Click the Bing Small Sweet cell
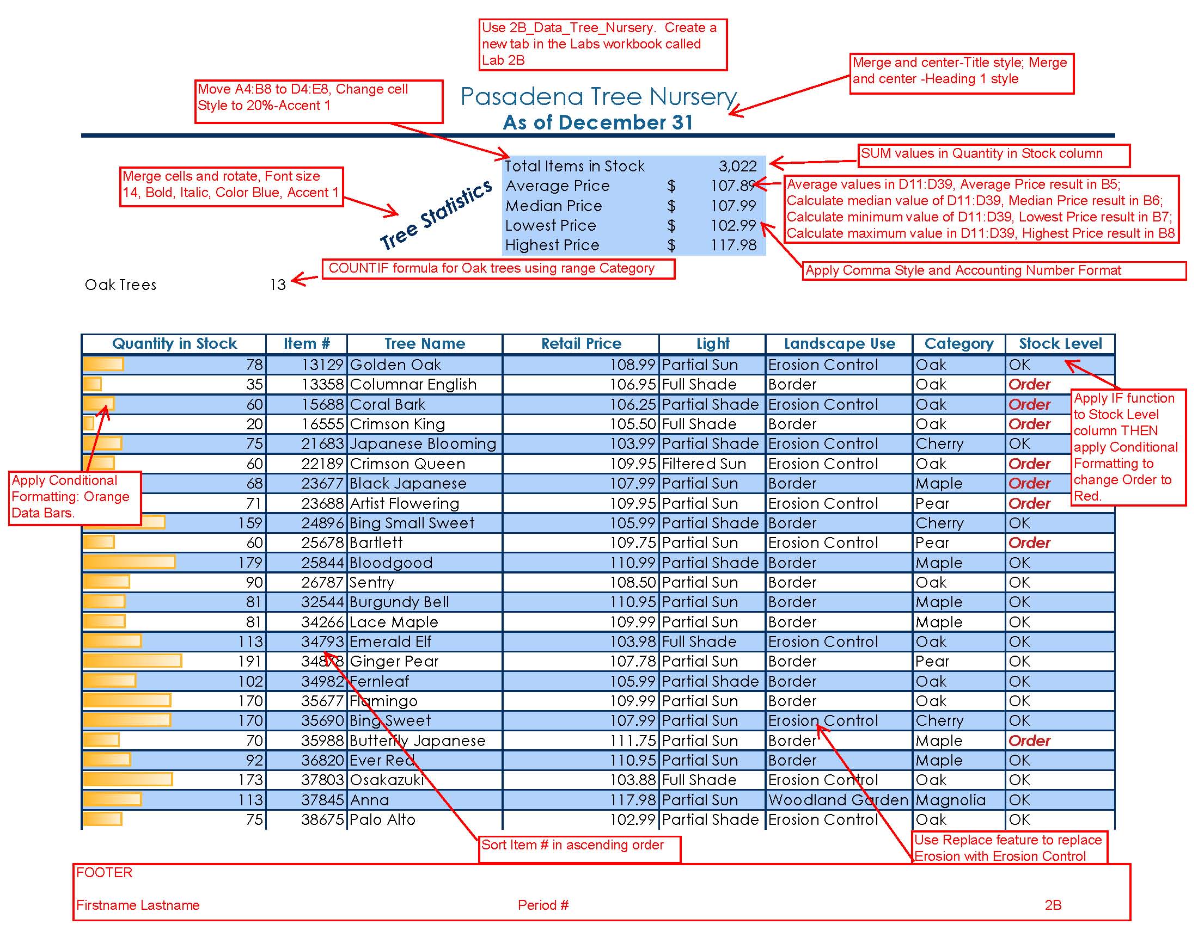This screenshot has width=1198, height=925. [x=425, y=523]
